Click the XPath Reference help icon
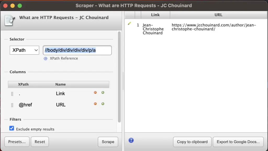268x151 pixels. pos(46,59)
